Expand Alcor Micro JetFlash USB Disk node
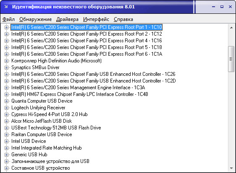This screenshot has width=236, height=173. [6, 121]
